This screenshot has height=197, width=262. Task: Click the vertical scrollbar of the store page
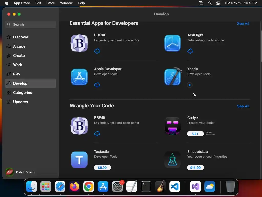(x=261, y=46)
